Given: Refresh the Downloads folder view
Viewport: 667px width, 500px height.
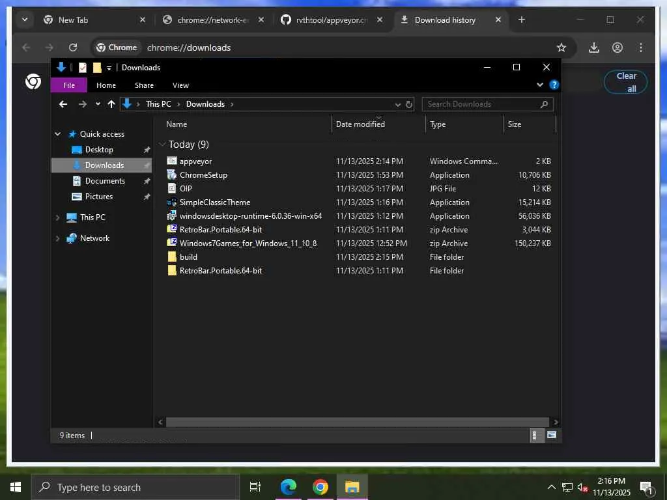Looking at the screenshot, I should [x=409, y=104].
